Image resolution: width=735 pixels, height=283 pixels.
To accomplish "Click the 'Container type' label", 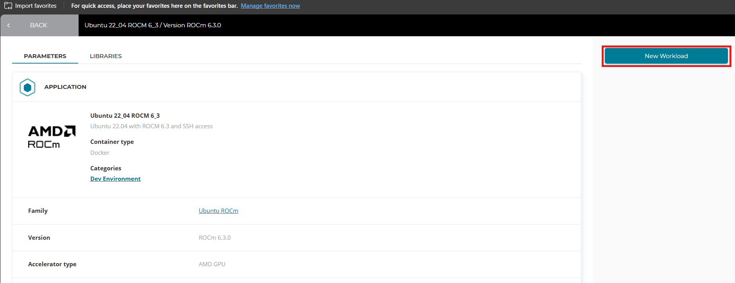I will coord(112,142).
